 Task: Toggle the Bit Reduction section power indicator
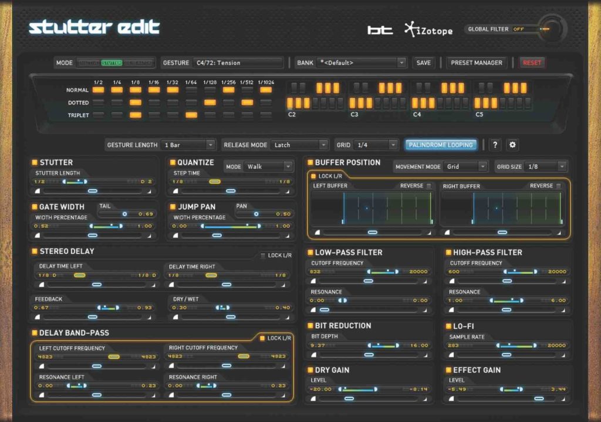pos(310,325)
